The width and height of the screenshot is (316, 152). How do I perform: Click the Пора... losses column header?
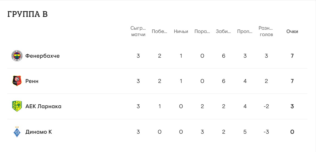click(202, 31)
